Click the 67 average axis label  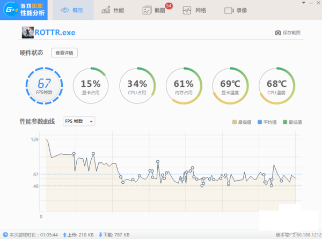36,175
